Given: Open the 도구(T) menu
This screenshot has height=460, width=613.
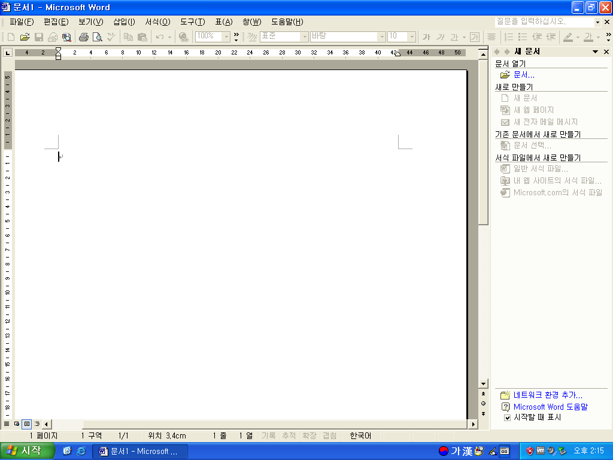Looking at the screenshot, I should [192, 22].
